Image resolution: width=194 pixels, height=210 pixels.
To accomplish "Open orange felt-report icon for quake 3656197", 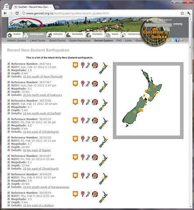I will (x=75, y=157).
